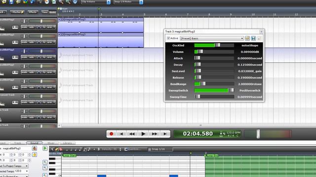Click the Effects button
Screen dimensions: 316x177
coord(33,12)
